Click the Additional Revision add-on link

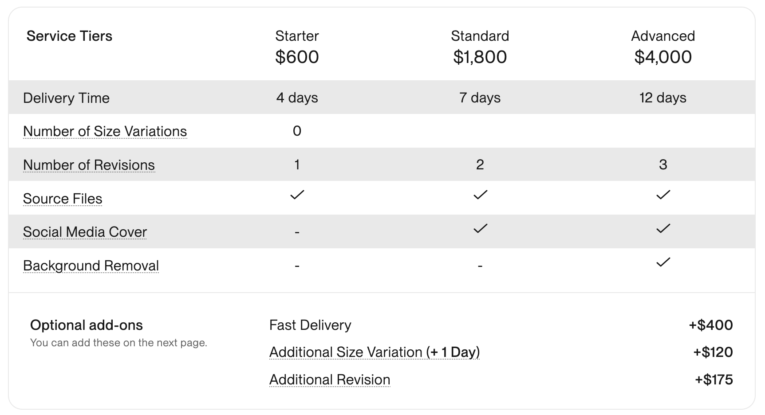pyautogui.click(x=330, y=380)
